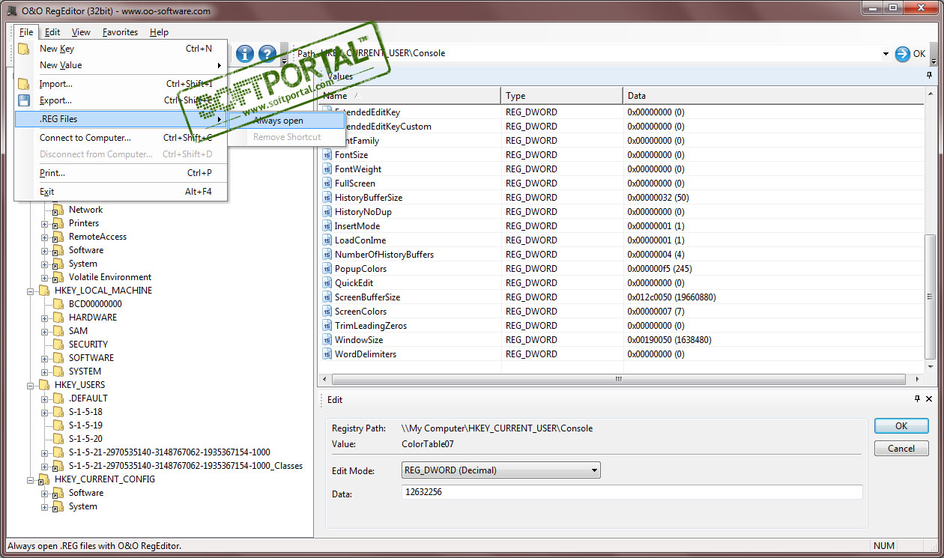Select the ScreenBufferSize value row
944x558 pixels.
(x=622, y=297)
